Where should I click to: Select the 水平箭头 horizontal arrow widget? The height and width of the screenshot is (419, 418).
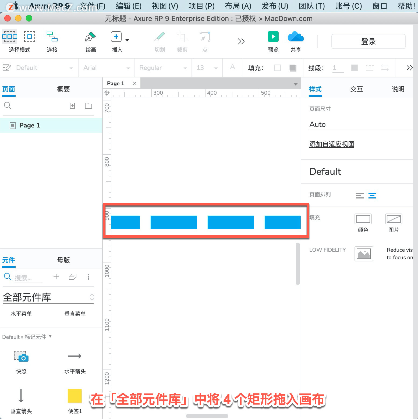[x=75, y=362]
